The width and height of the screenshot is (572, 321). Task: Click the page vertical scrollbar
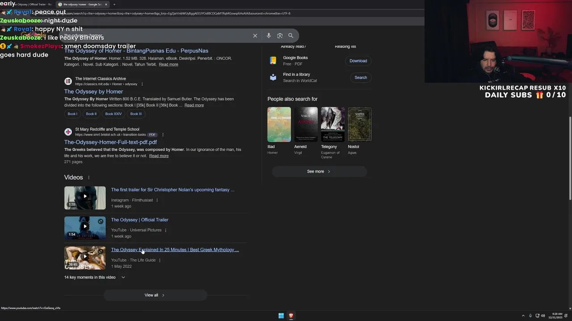pos(570,158)
